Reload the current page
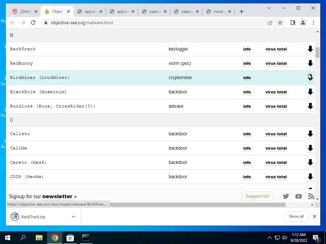326x244 pixels. [x=33, y=23]
